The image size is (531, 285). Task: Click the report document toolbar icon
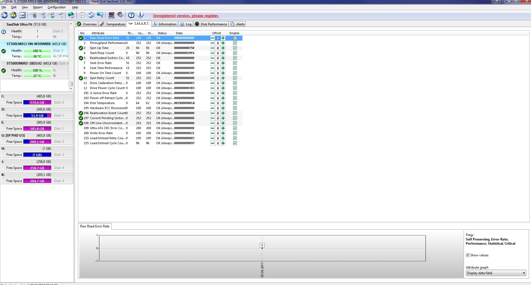coord(82,15)
